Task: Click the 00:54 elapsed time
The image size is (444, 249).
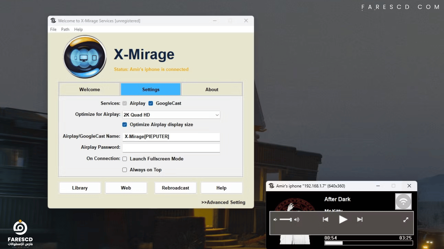Action: click(331, 238)
